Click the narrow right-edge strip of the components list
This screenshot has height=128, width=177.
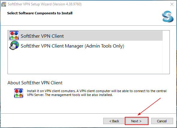[166, 52]
